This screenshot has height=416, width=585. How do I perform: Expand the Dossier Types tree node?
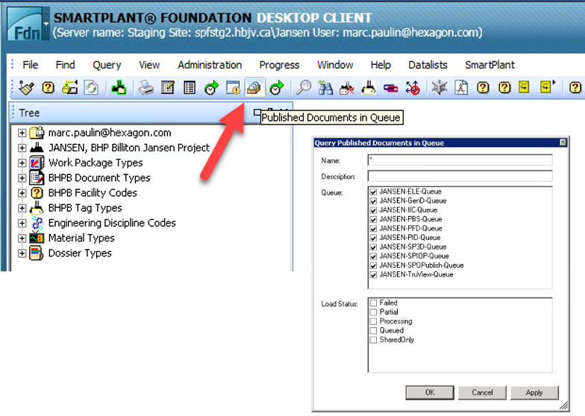pos(22,253)
